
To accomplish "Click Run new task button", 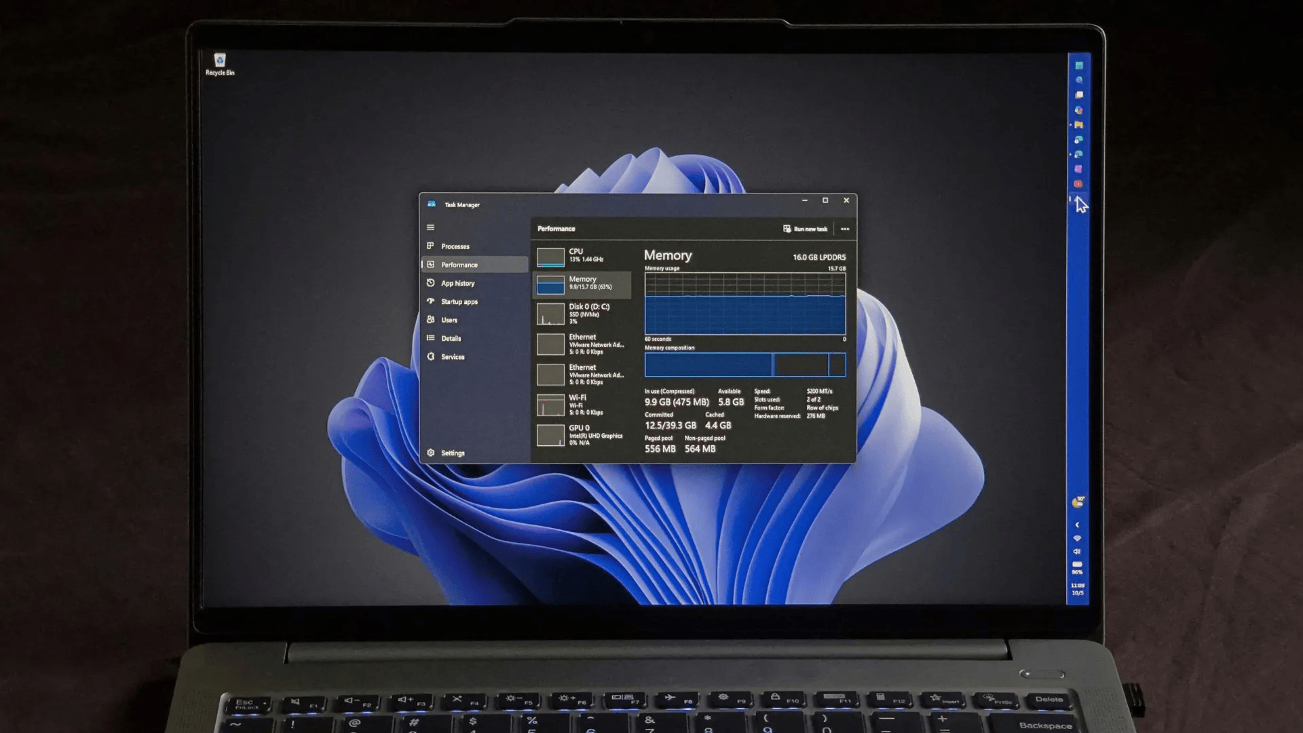I will [806, 229].
